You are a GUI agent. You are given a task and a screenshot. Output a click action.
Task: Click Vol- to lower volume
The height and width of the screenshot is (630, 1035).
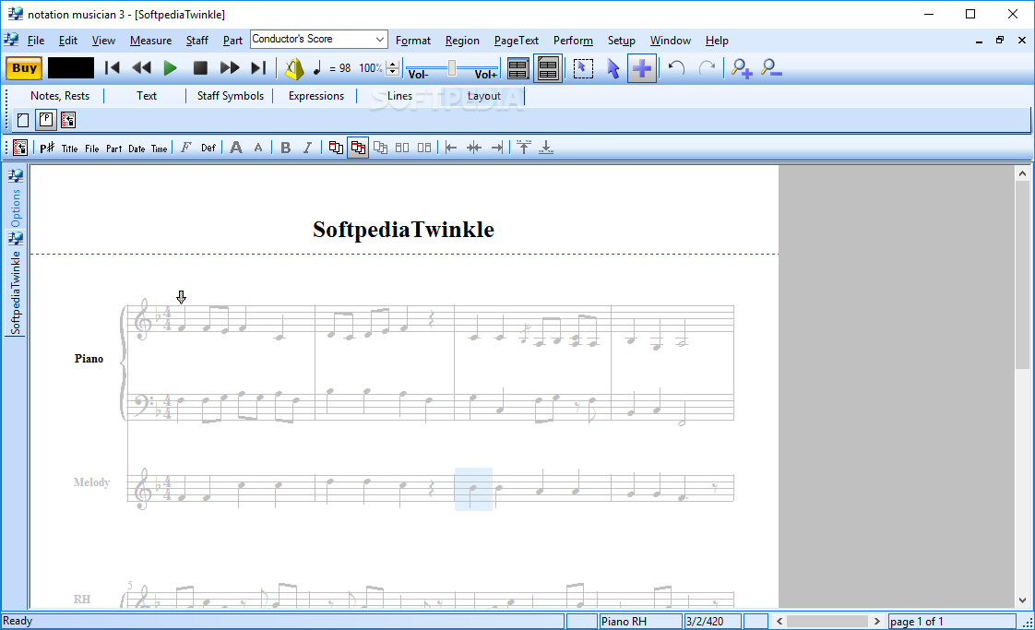pos(419,74)
